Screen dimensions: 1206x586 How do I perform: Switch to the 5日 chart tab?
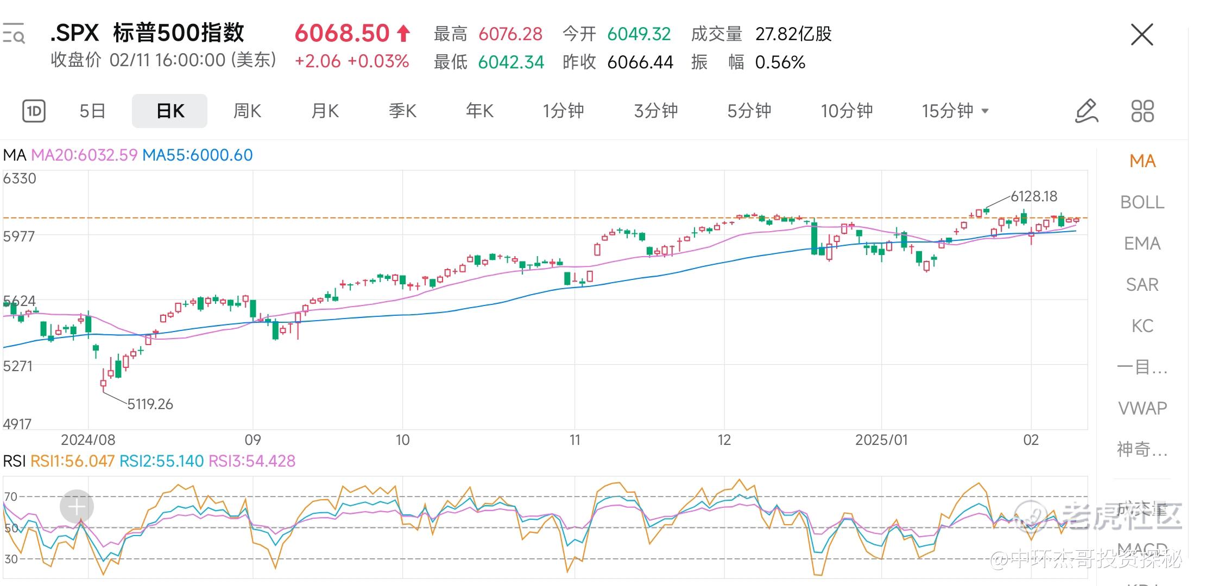(92, 111)
